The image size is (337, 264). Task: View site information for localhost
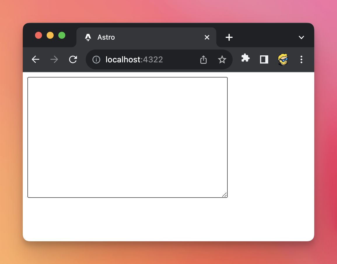click(x=96, y=60)
